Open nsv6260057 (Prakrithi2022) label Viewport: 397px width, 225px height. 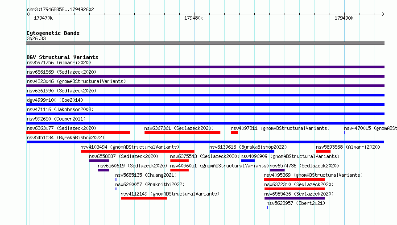click(x=150, y=184)
